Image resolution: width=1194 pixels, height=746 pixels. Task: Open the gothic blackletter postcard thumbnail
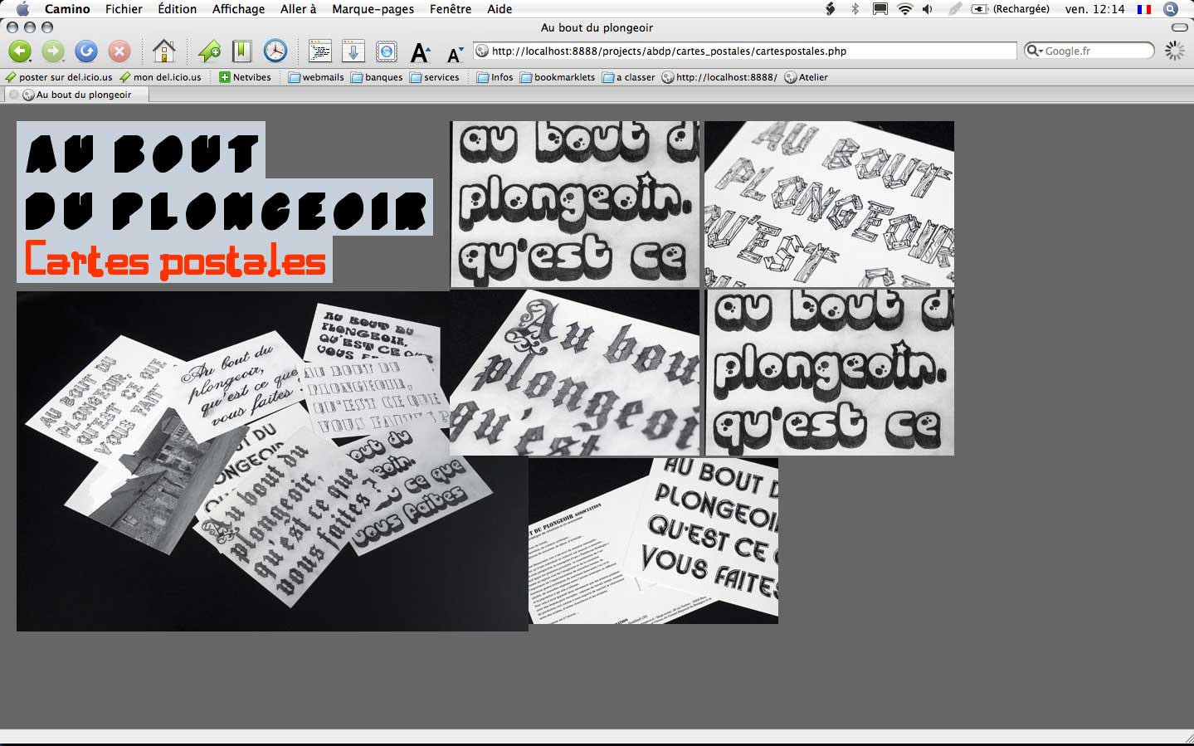click(x=575, y=373)
